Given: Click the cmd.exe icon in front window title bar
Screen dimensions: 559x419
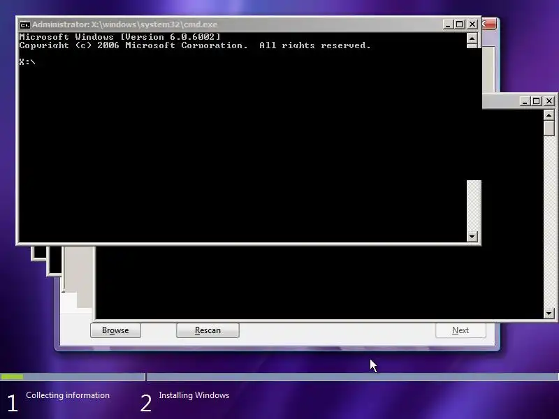Looking at the screenshot, I should (x=24, y=25).
